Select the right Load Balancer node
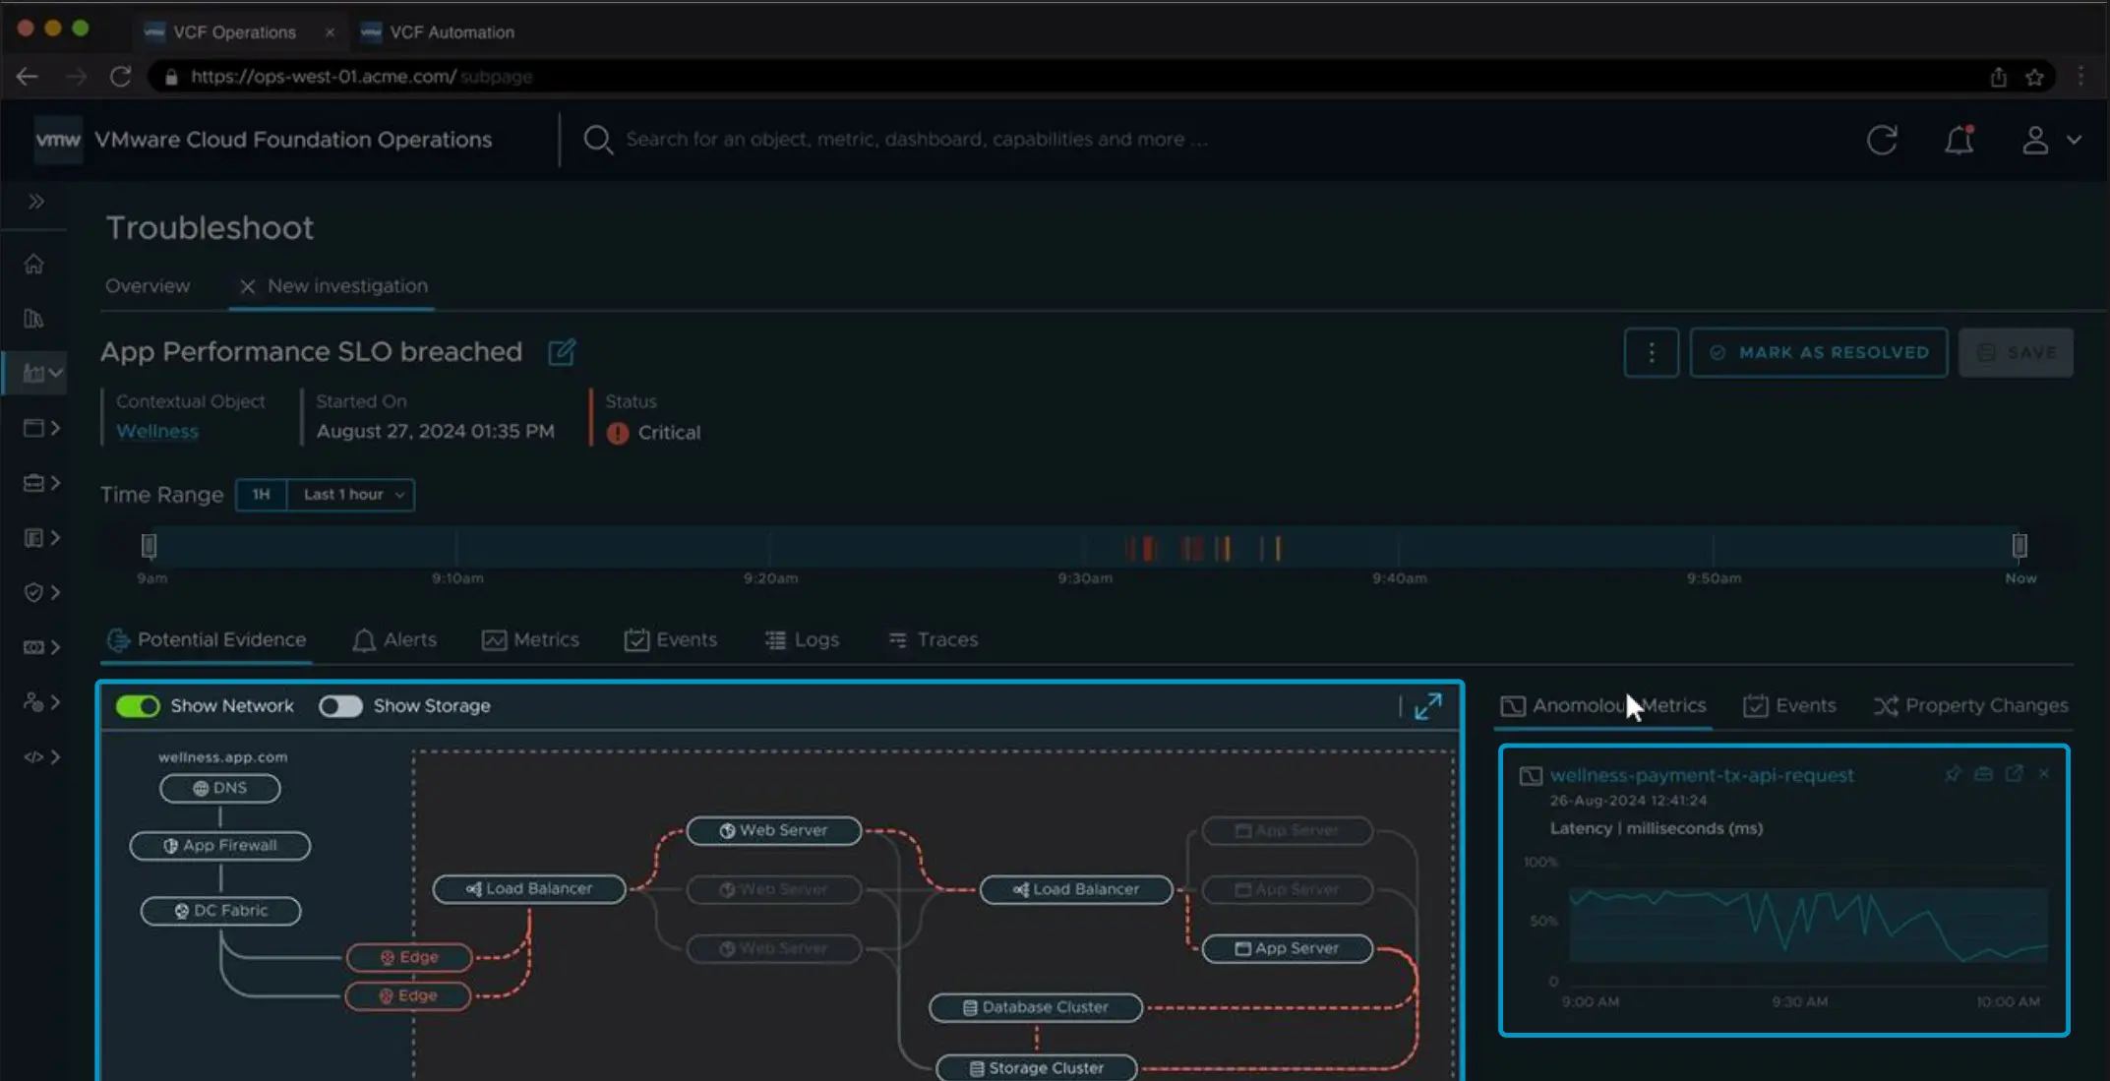The image size is (2110, 1081). coord(1076,889)
